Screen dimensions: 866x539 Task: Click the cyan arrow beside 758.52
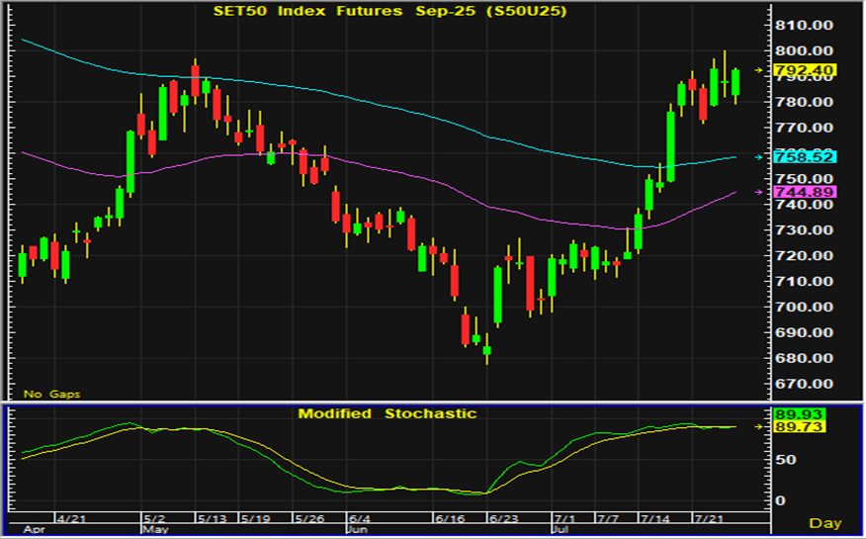click(759, 157)
